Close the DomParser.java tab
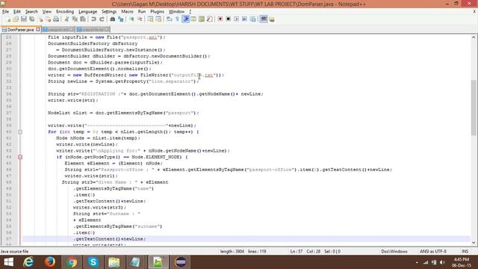The height and width of the screenshot is (269, 478). (38, 30)
